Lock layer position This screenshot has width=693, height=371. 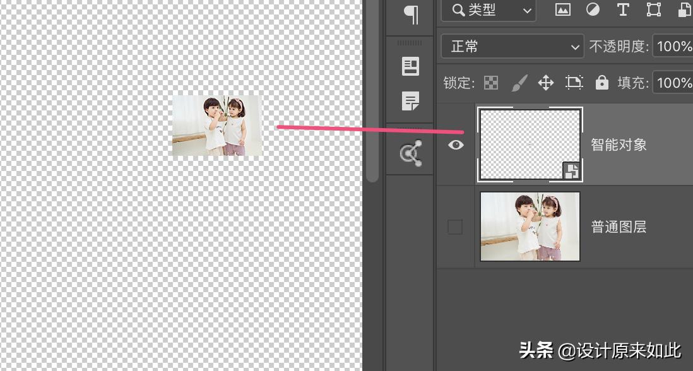point(546,83)
